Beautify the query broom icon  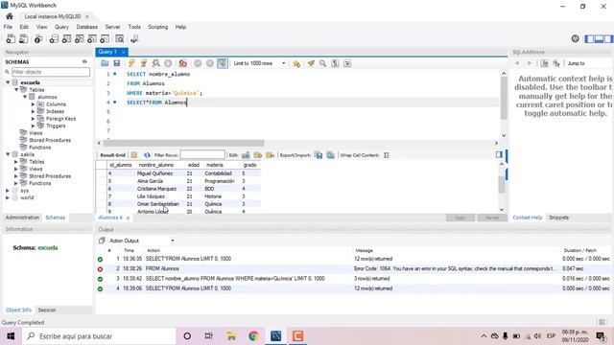point(311,63)
